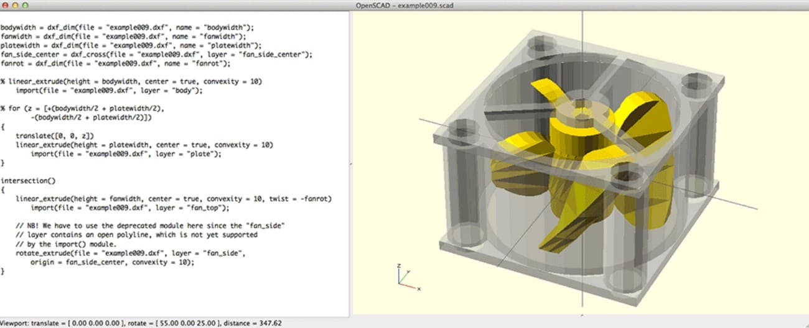Click the 'intersection()' line

click(28, 181)
